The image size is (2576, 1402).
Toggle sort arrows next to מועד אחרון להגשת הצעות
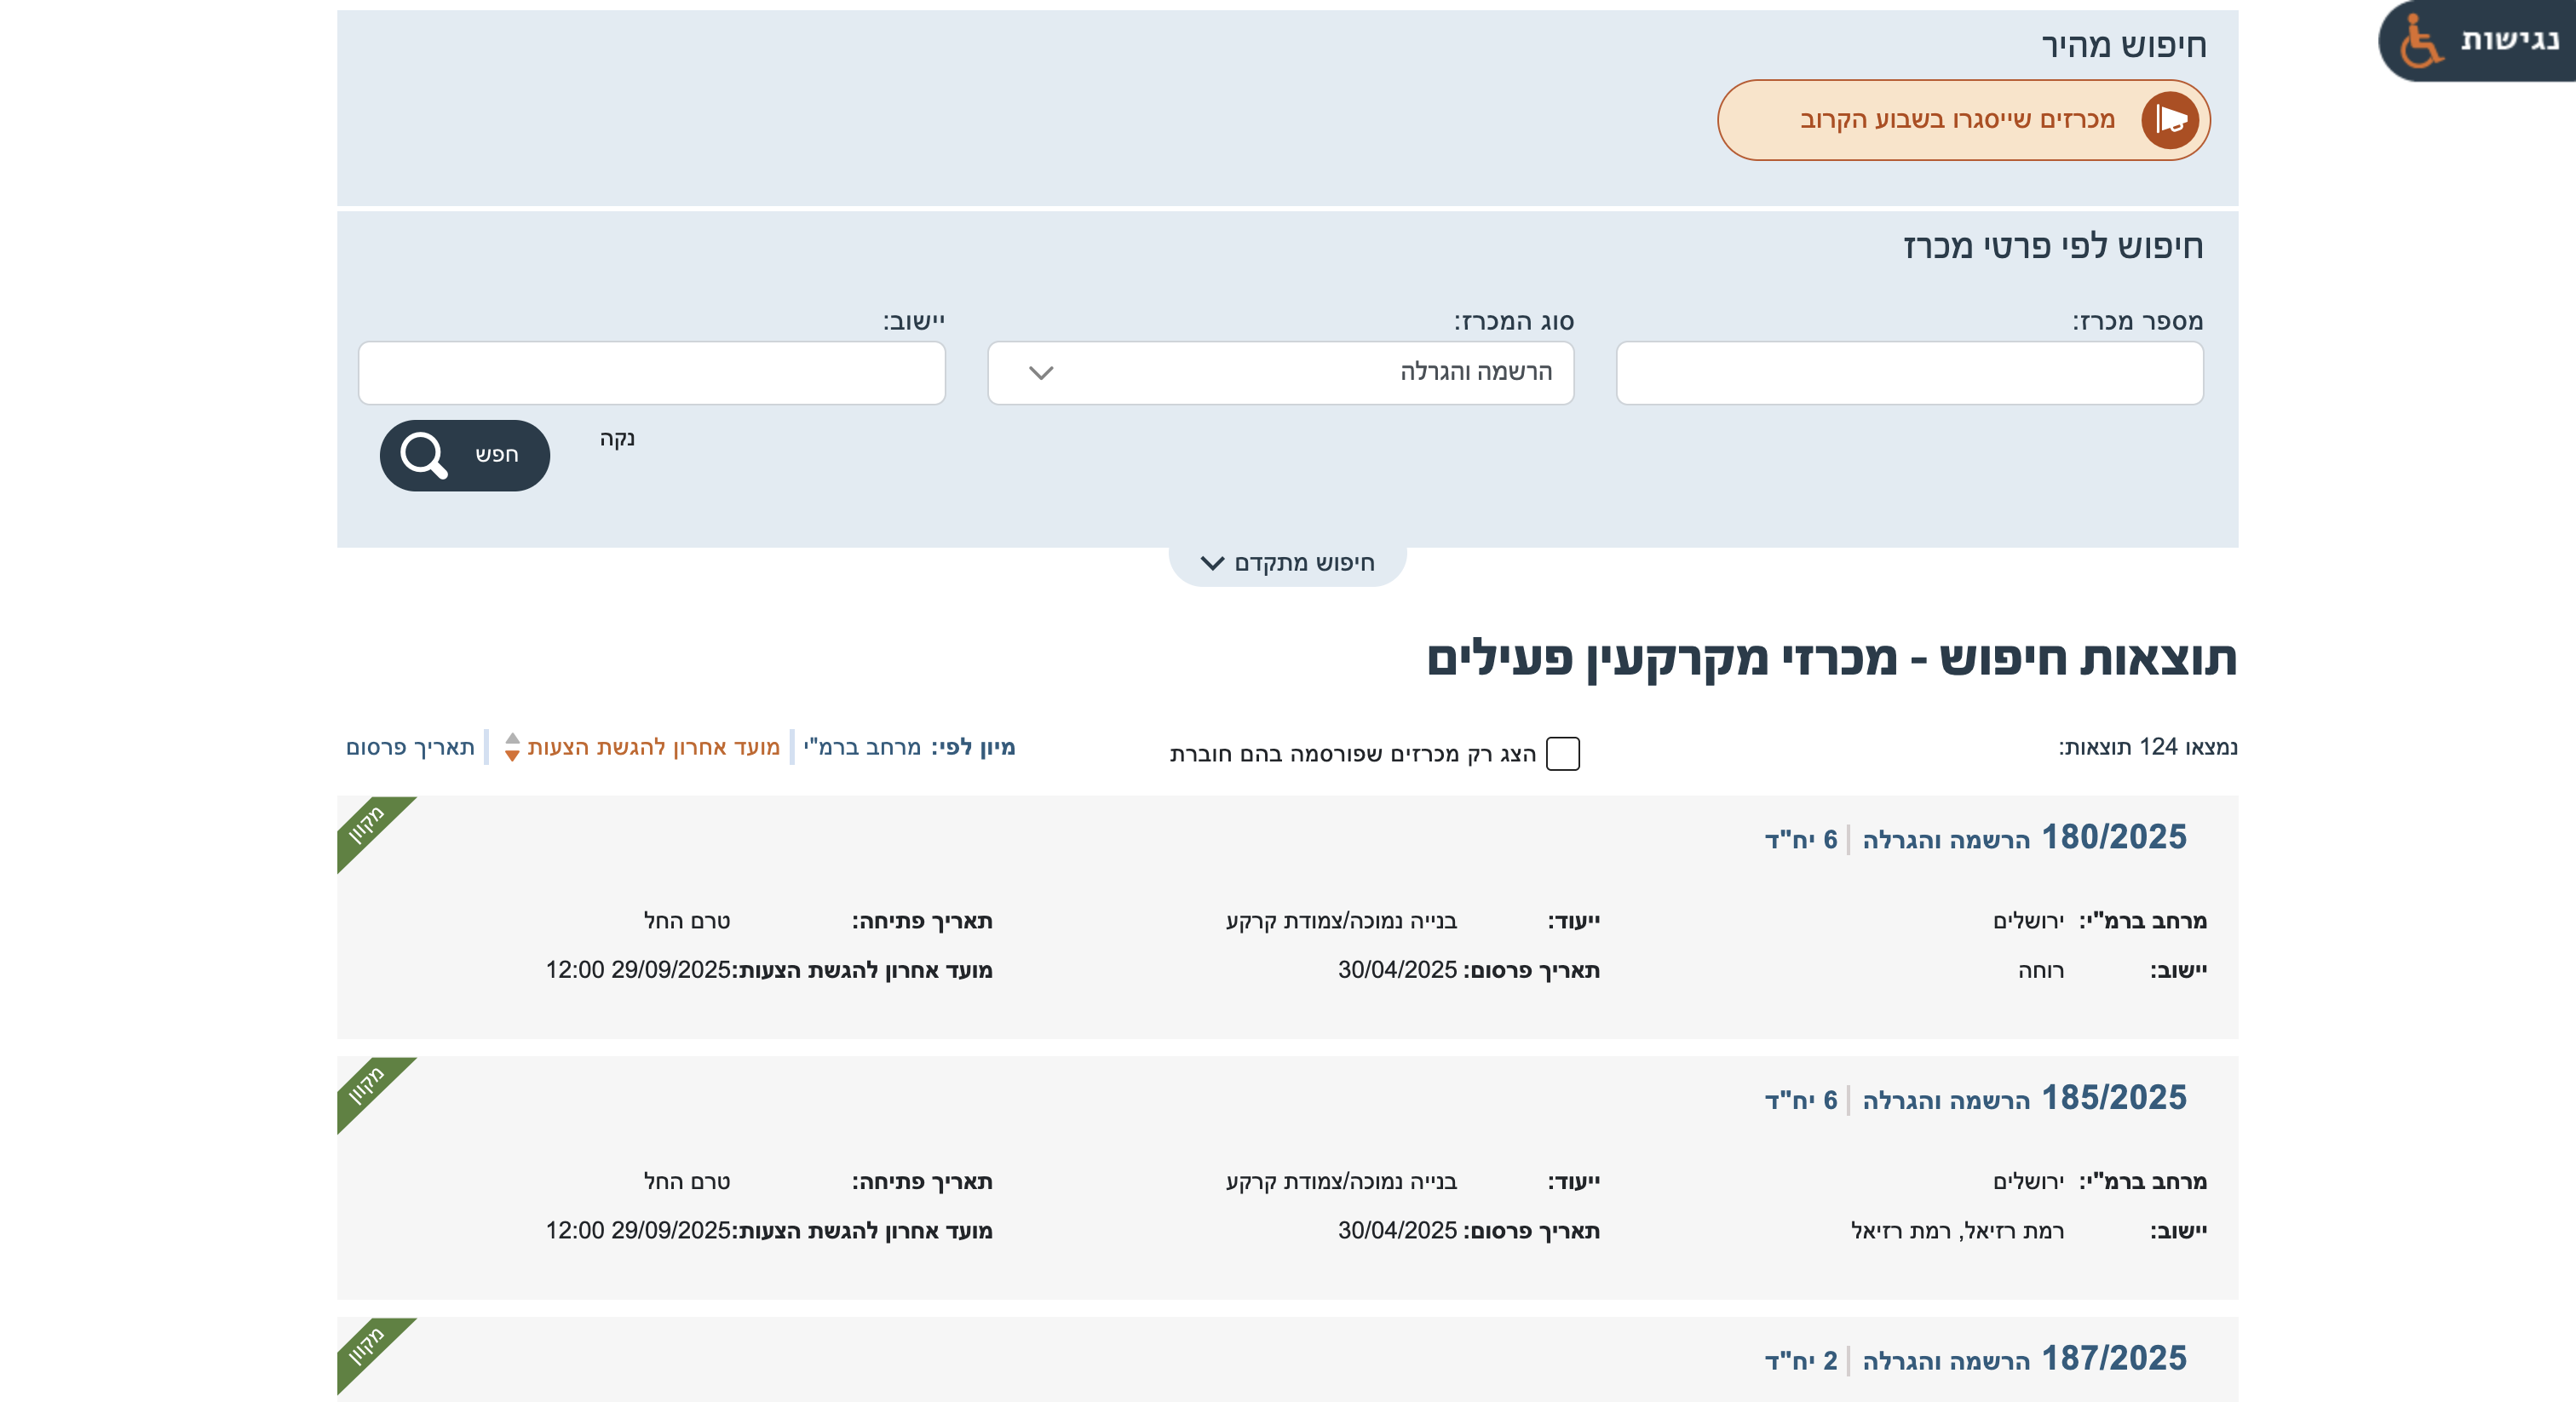(512, 747)
